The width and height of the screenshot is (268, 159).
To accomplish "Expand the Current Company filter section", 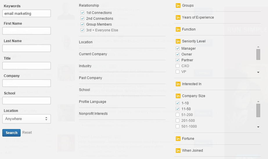I will (x=93, y=54).
